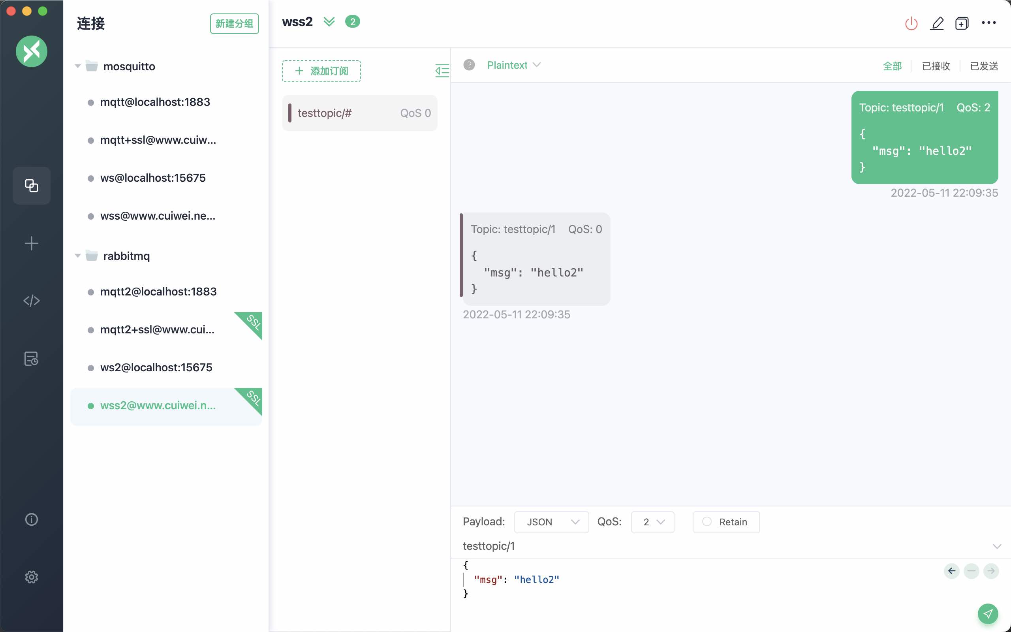Image resolution: width=1011 pixels, height=632 pixels.
Task: Select the received gray message bubble
Action: point(536,259)
